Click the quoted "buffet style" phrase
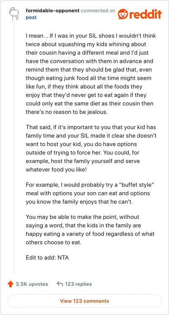The image size is (169, 315). tap(138, 185)
